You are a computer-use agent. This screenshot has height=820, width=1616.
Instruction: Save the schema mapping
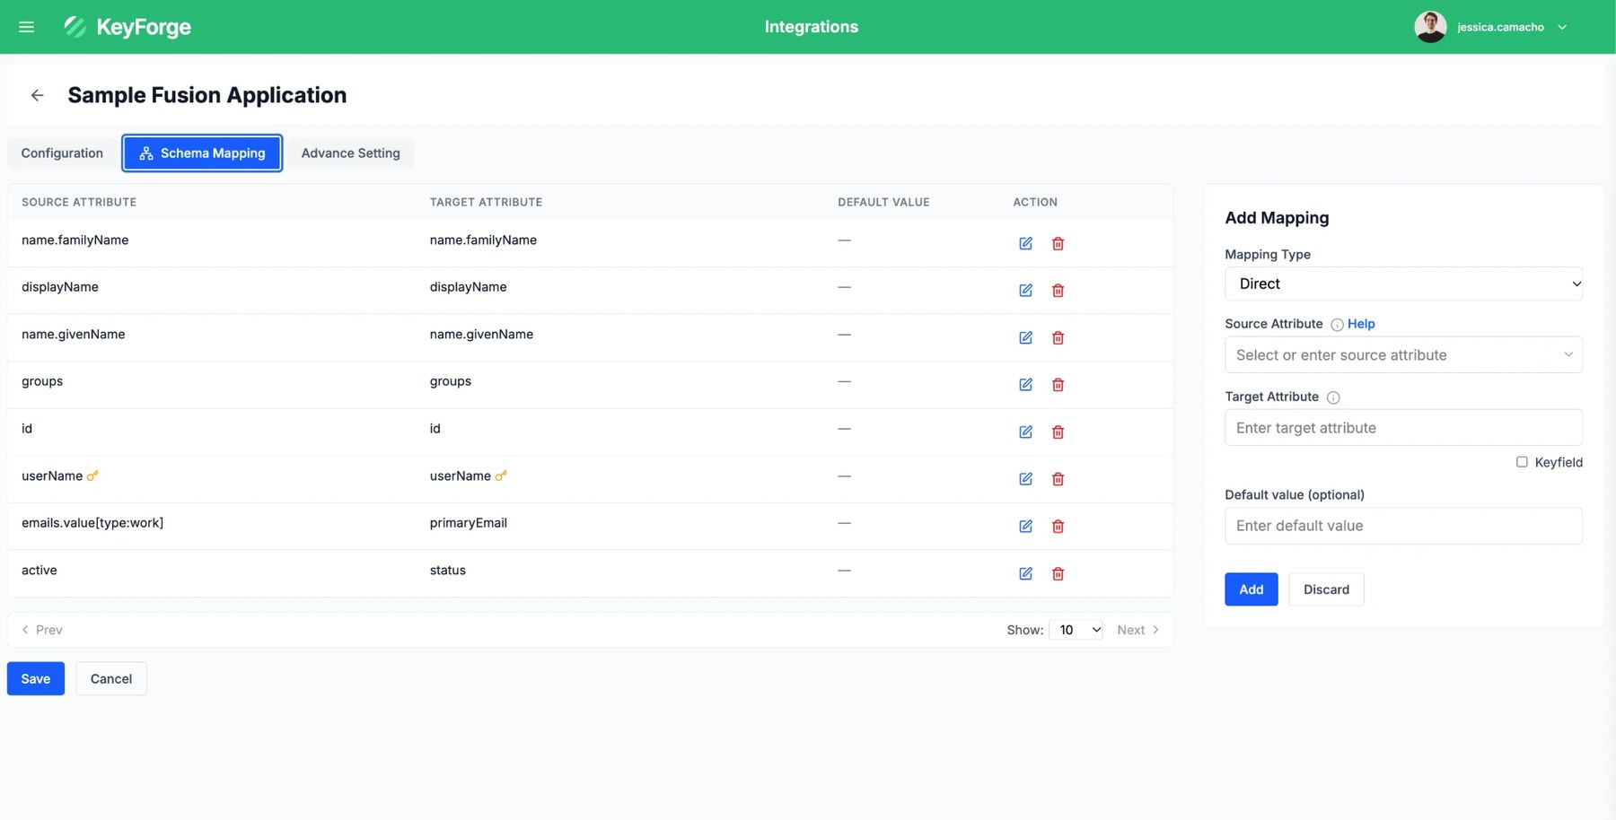(36, 679)
